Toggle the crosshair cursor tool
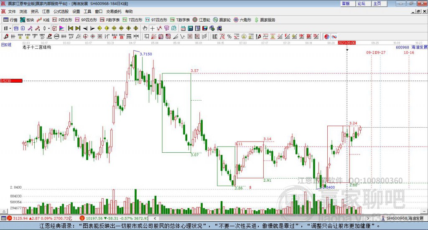 (x=152, y=28)
